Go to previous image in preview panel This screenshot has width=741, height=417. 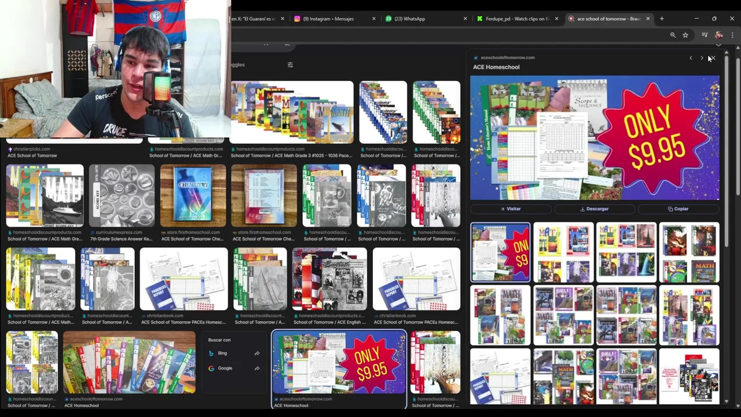click(x=691, y=58)
